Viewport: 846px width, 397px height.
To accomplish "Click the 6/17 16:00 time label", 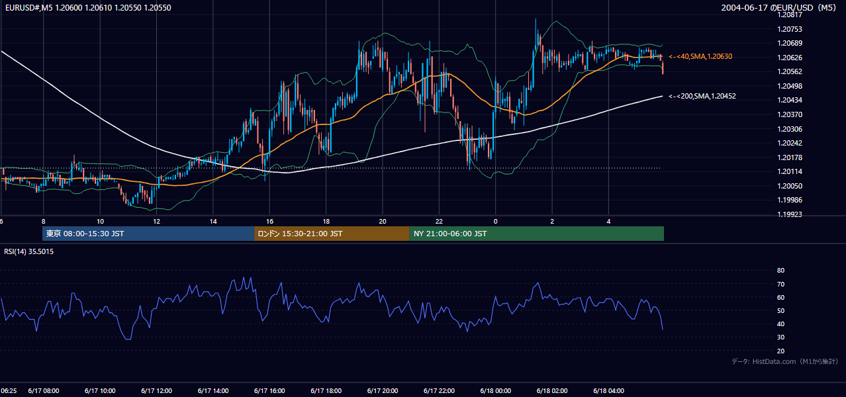I will point(270,390).
